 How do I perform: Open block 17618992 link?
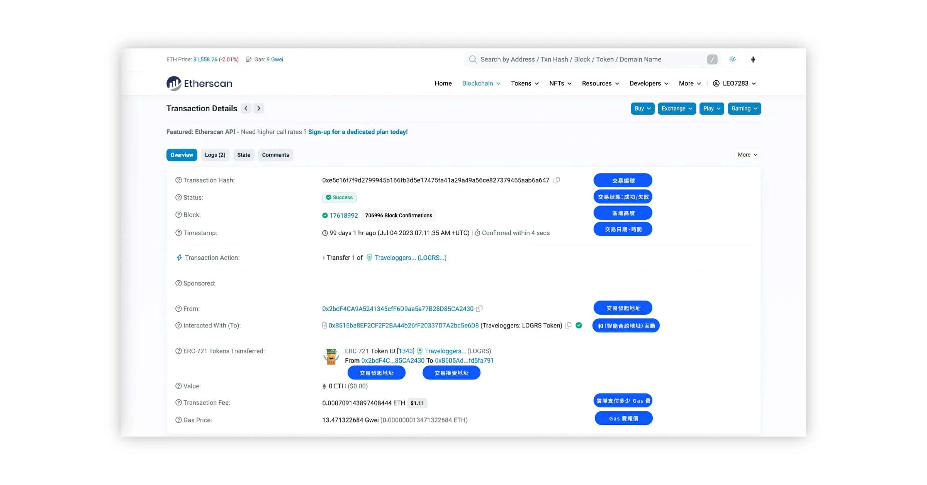tap(344, 215)
